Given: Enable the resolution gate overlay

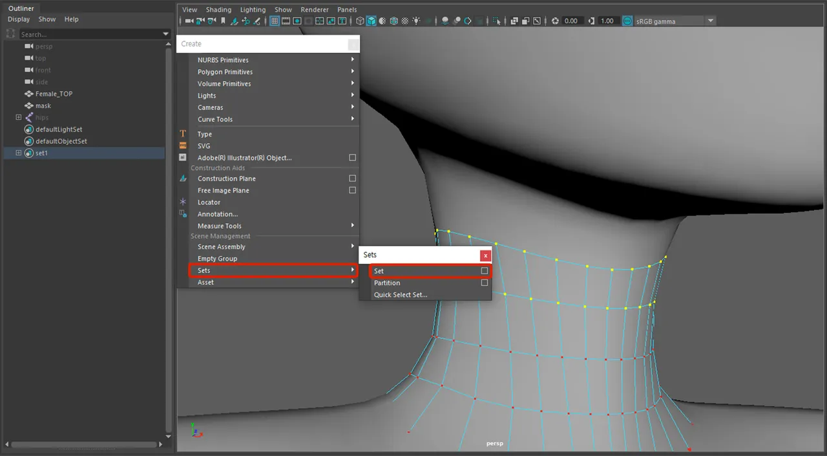Looking at the screenshot, I should [x=297, y=21].
